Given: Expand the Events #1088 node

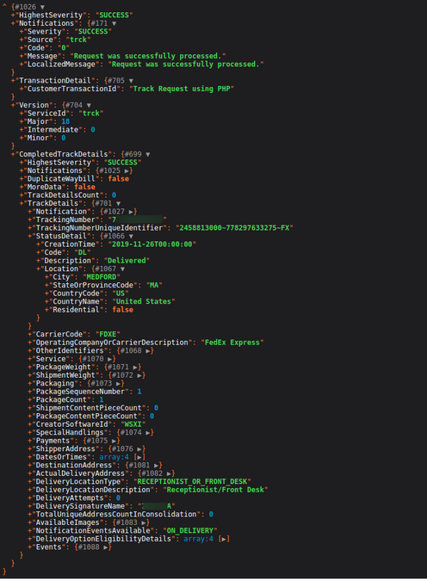Looking at the screenshot, I should pyautogui.click(x=108, y=547).
